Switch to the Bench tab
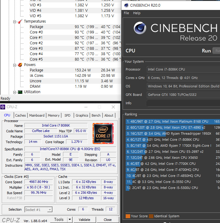The image size is (220, 223). [96, 115]
